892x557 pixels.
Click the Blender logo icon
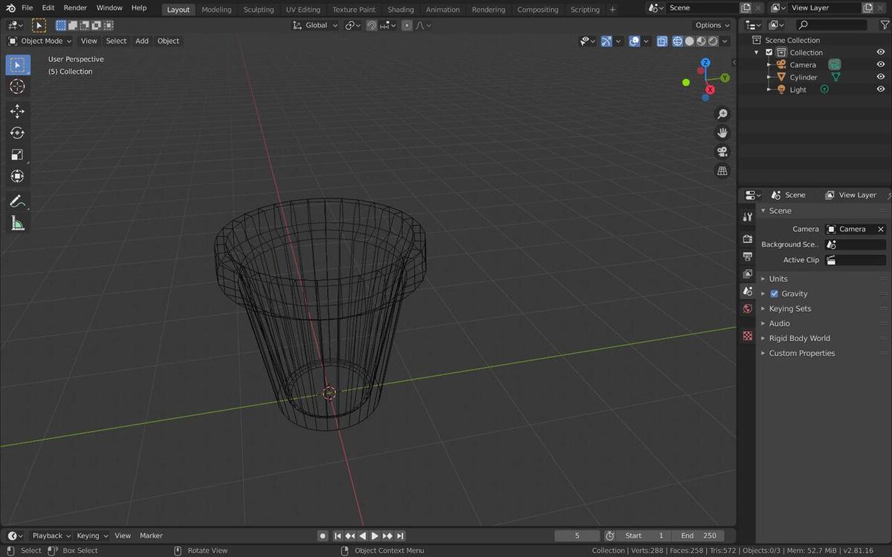(10, 8)
